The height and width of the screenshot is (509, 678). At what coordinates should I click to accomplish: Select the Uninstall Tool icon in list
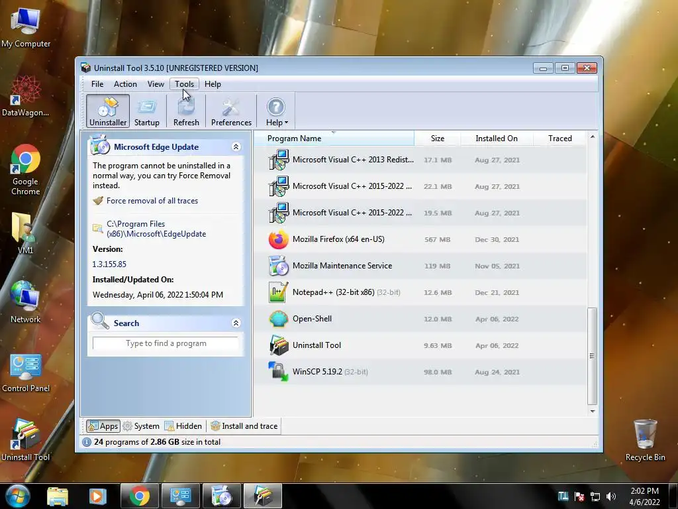tap(279, 345)
